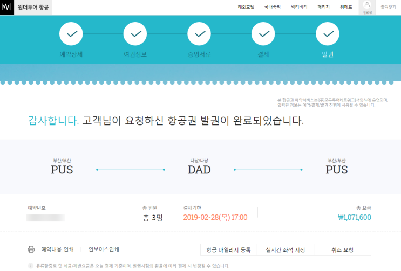Click the 항공 마일리지 등록 button
The image size is (401, 271).
click(x=229, y=250)
